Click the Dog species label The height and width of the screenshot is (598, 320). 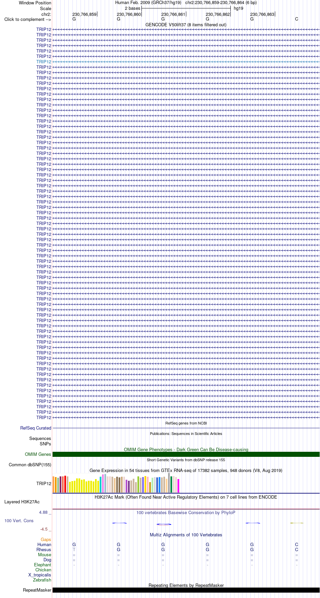pos(47,560)
